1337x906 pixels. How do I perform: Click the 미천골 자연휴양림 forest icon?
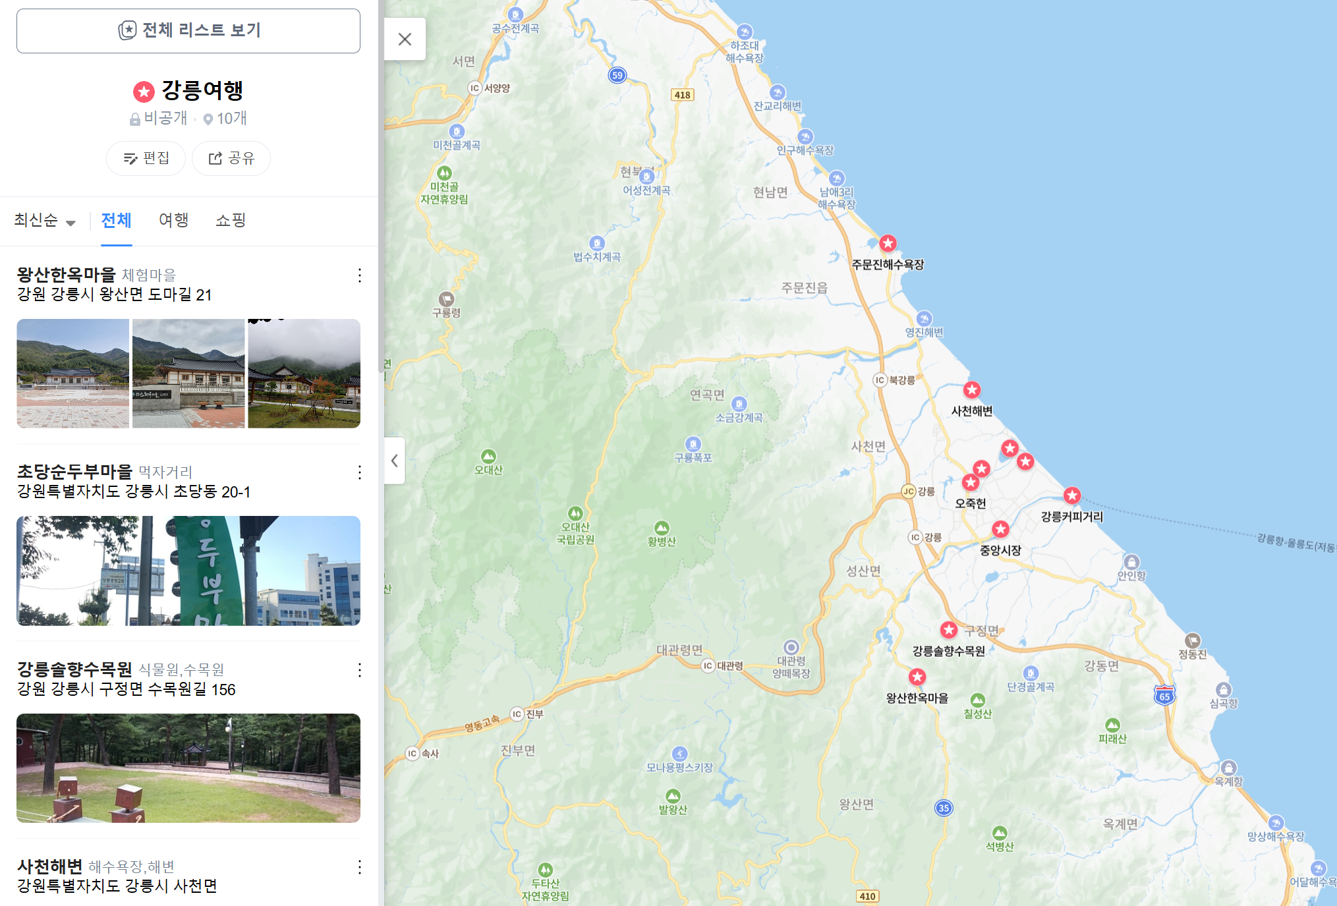point(445,173)
